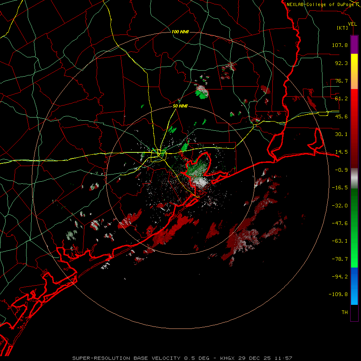Pick the red segment of velocity scale
The height and width of the screenshot is (361, 361).
click(x=354, y=128)
